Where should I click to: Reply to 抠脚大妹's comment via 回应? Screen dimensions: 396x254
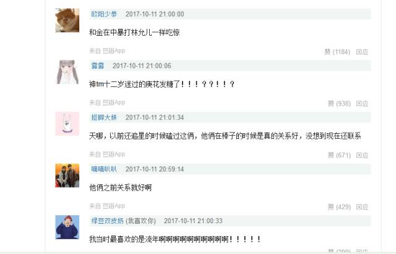click(362, 155)
